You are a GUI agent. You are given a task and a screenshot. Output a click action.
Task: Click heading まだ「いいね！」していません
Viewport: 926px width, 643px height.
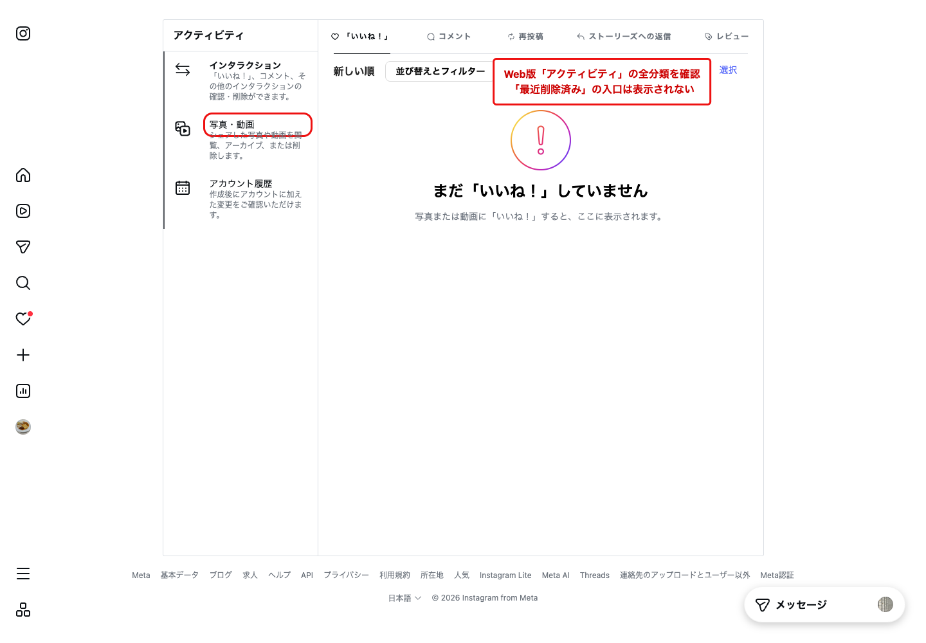tap(540, 191)
